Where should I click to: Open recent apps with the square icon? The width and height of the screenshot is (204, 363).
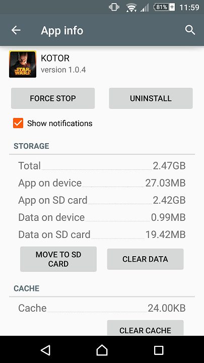(x=159, y=350)
